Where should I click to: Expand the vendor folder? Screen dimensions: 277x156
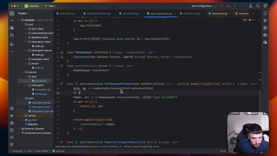click(23, 116)
